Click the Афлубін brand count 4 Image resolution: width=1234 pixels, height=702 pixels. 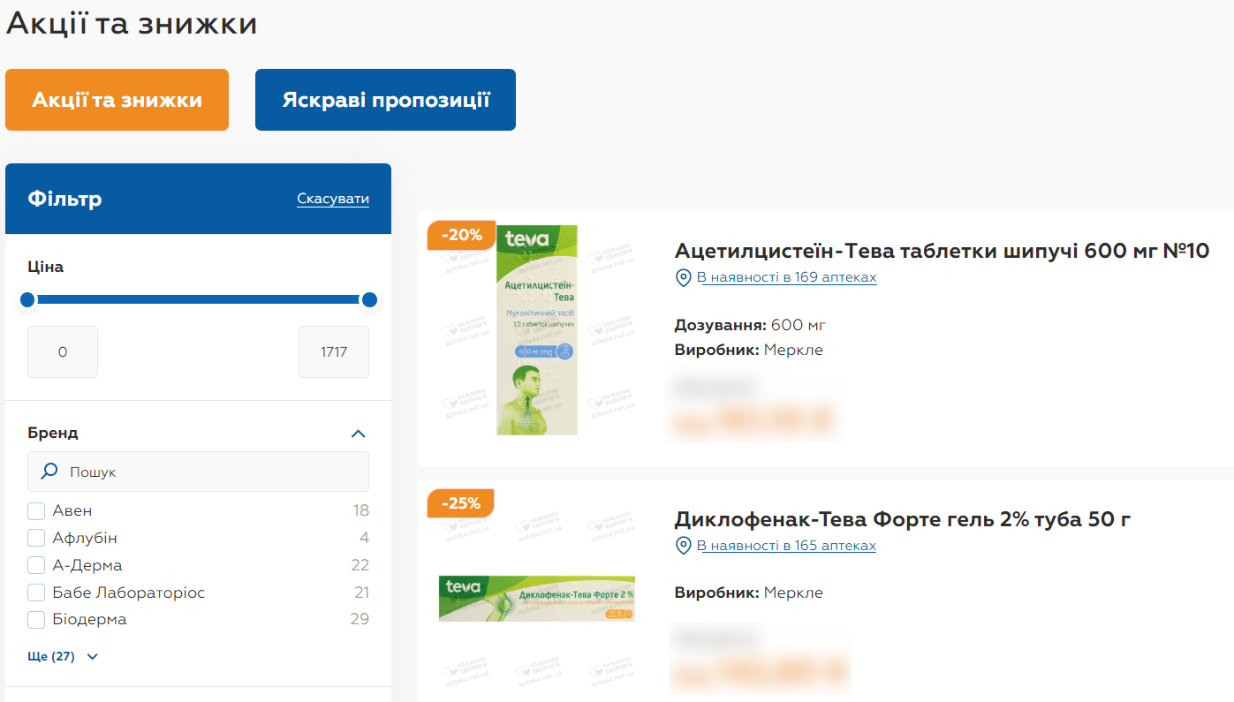pos(365,538)
